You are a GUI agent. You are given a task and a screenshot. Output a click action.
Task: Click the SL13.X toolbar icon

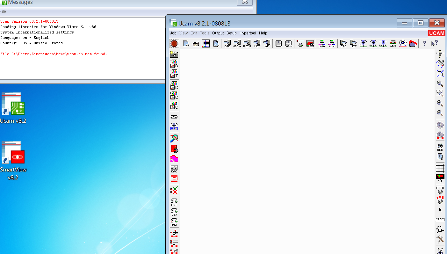(x=393, y=44)
